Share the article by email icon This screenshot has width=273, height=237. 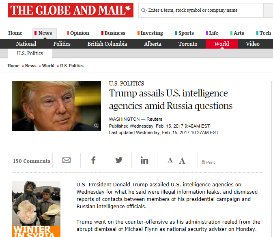[x=67, y=160]
